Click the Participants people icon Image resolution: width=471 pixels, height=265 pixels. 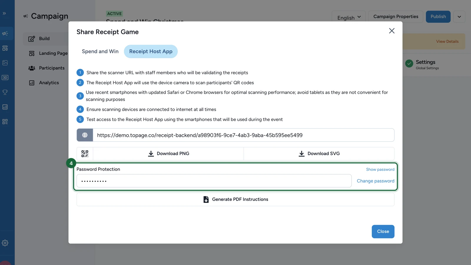[31, 68]
